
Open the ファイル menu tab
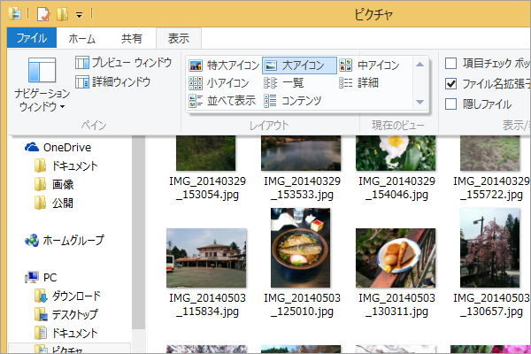pos(32,38)
